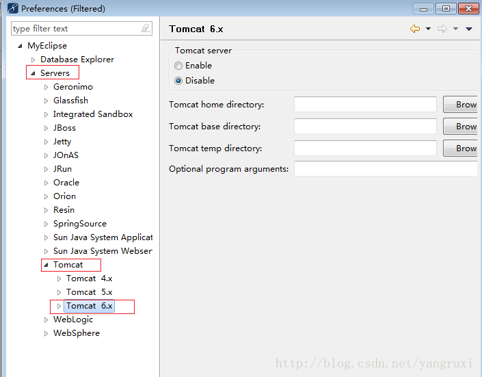Select the Enable radio button

(x=178, y=66)
